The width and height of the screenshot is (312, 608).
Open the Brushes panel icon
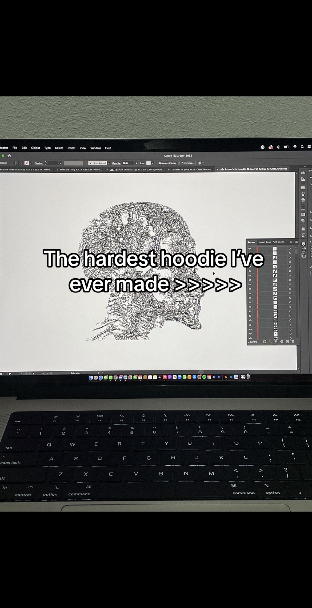tap(303, 194)
